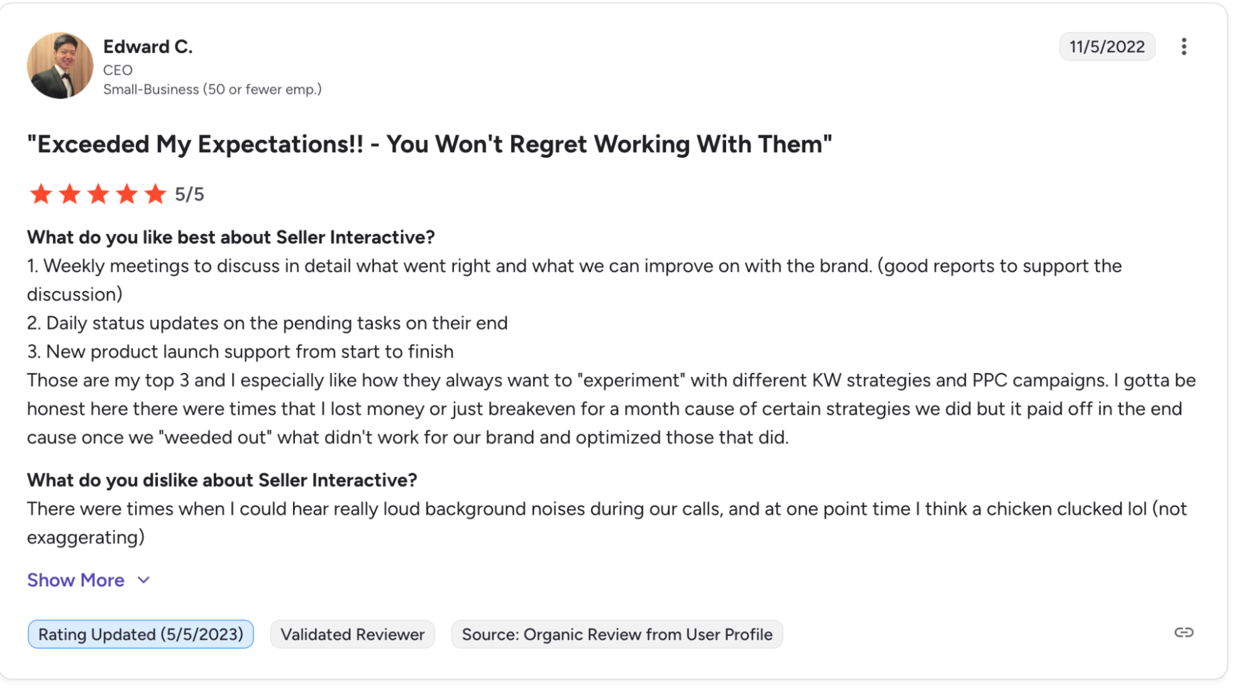The height and width of the screenshot is (692, 1258).
Task: Click the fourth rating star
Action: 127,194
